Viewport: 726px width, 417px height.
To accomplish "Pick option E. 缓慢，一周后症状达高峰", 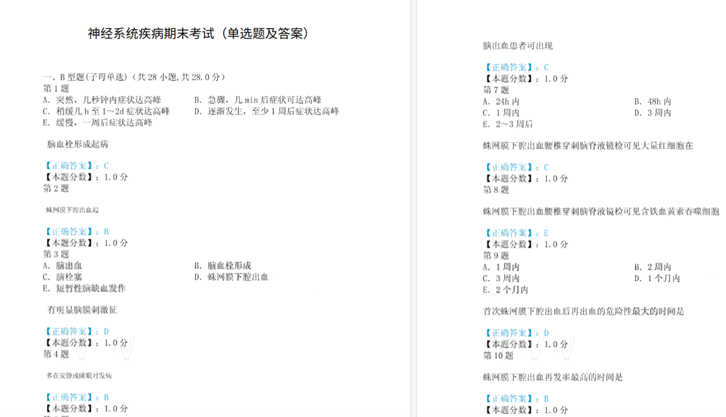I will (97, 123).
